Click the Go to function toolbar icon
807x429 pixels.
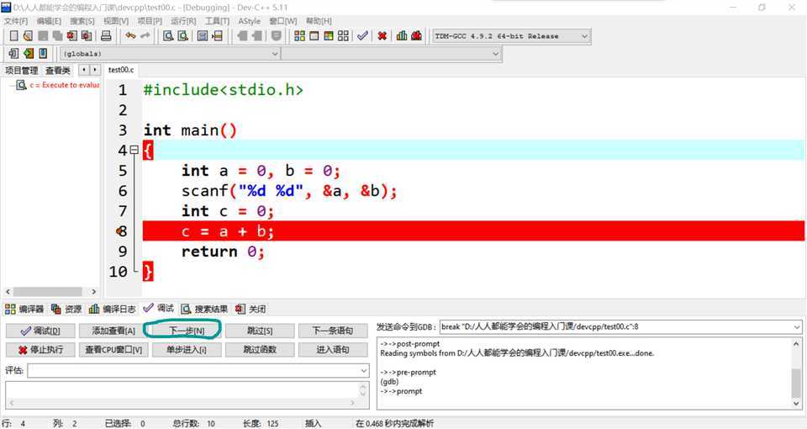coord(203,35)
